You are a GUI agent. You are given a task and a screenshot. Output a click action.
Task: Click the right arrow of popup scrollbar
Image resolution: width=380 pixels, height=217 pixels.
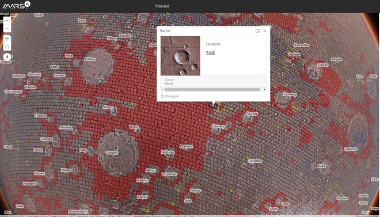pos(264,90)
